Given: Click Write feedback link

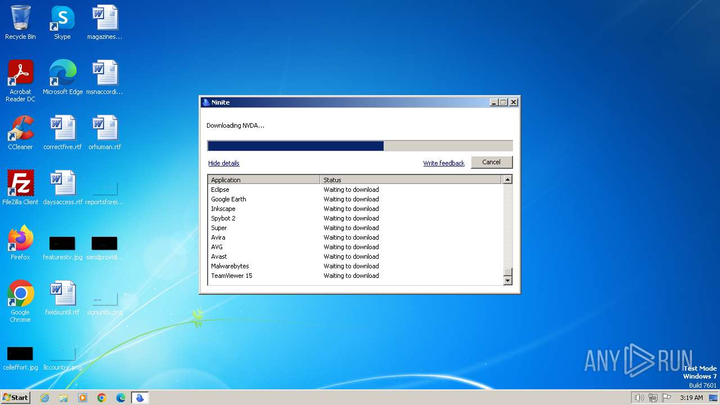Looking at the screenshot, I should 444,163.
